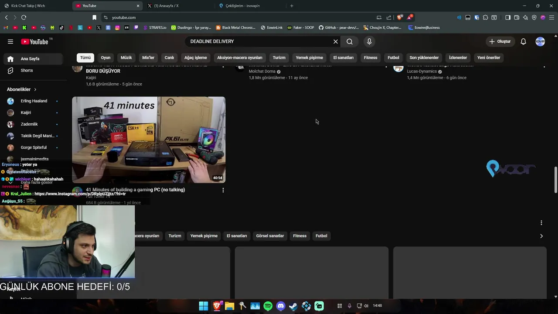Bookmark this page with bookmark icon
Viewport: 558px width, 314px height.
point(94,17)
